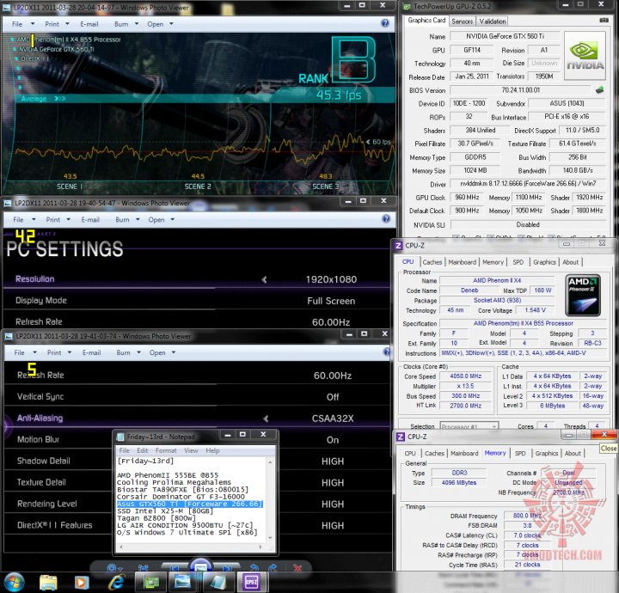Switch to CPU-Z from the taskbar
Image resolution: width=619 pixels, height=593 pixels.
click(251, 583)
